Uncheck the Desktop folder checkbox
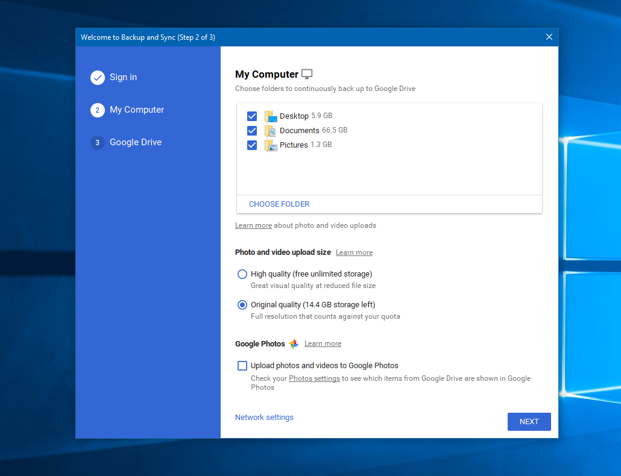The height and width of the screenshot is (476, 621). point(252,116)
